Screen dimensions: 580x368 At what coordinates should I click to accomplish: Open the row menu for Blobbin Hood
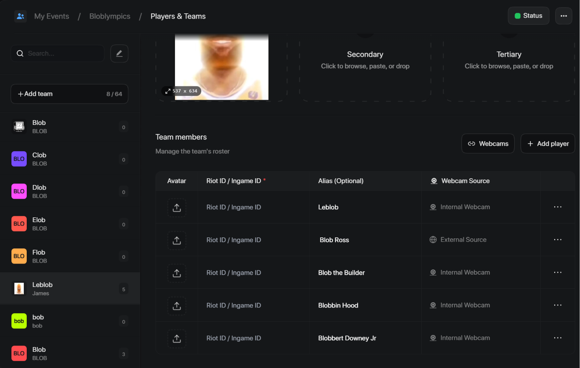tap(558, 305)
